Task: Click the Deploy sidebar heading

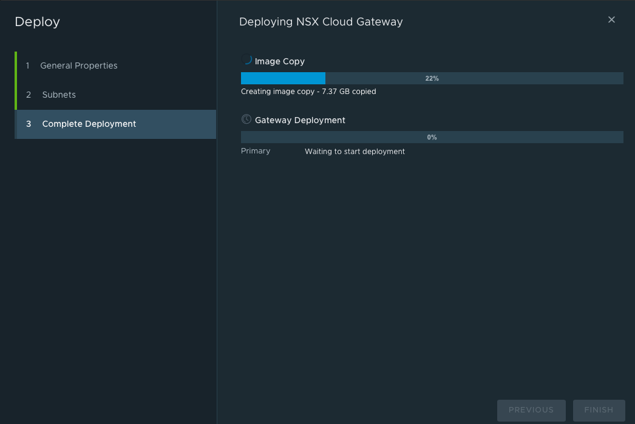Action: click(37, 22)
